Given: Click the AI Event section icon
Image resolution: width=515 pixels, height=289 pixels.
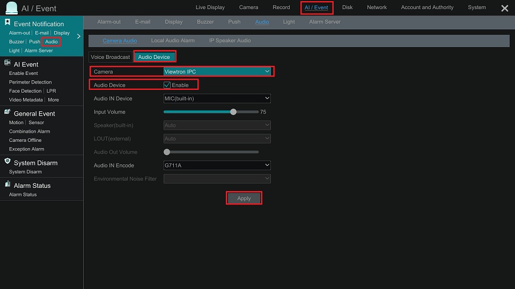Looking at the screenshot, I should pyautogui.click(x=7, y=63).
